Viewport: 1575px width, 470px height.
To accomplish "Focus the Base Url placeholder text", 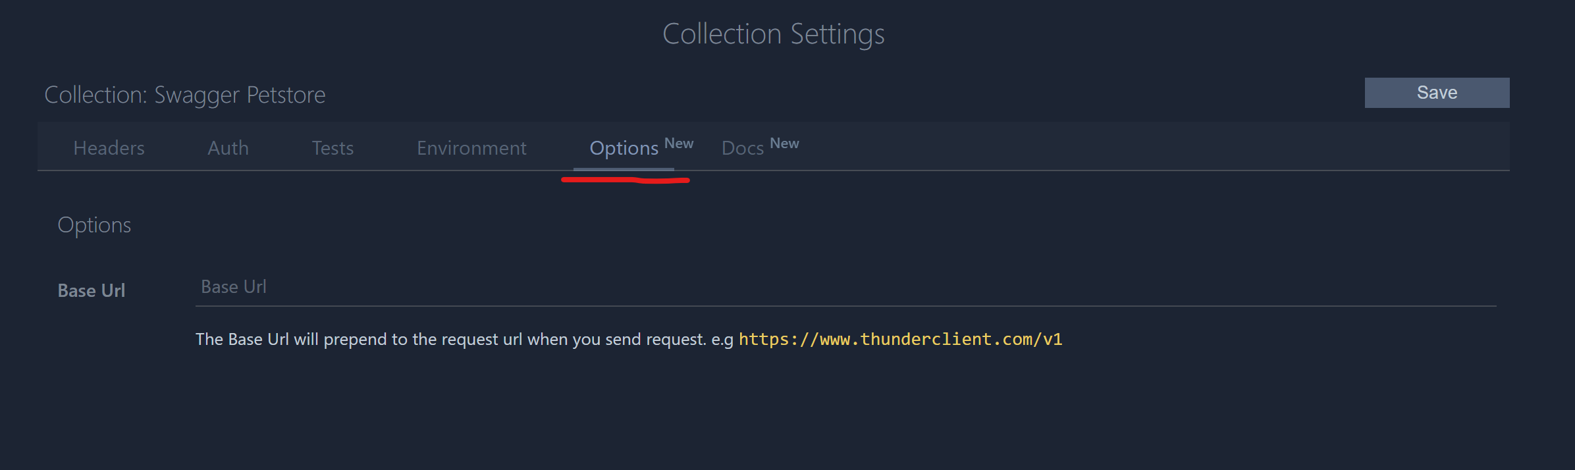I will click(233, 286).
